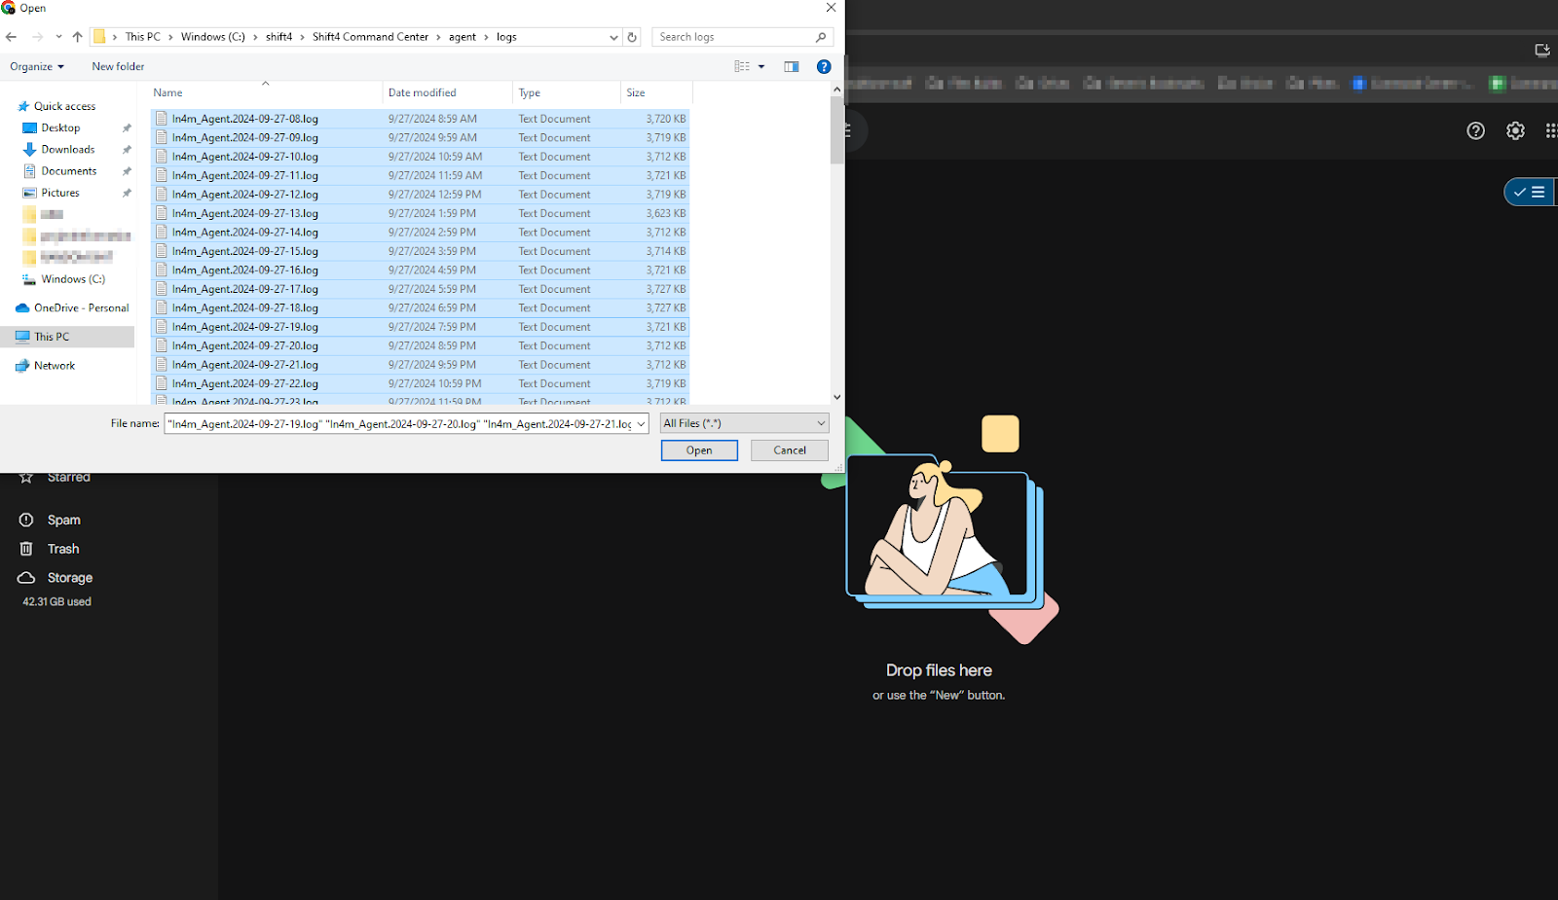Sort files by Date modified column
This screenshot has width=1558, height=900.
pos(423,92)
